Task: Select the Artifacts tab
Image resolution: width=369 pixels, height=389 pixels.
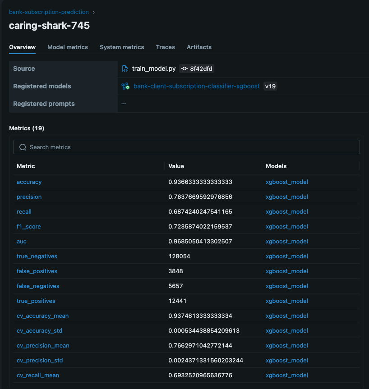Action: (x=199, y=47)
